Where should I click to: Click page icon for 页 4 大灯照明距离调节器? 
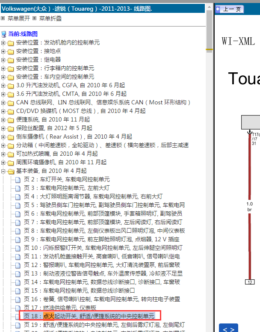point(18,197)
